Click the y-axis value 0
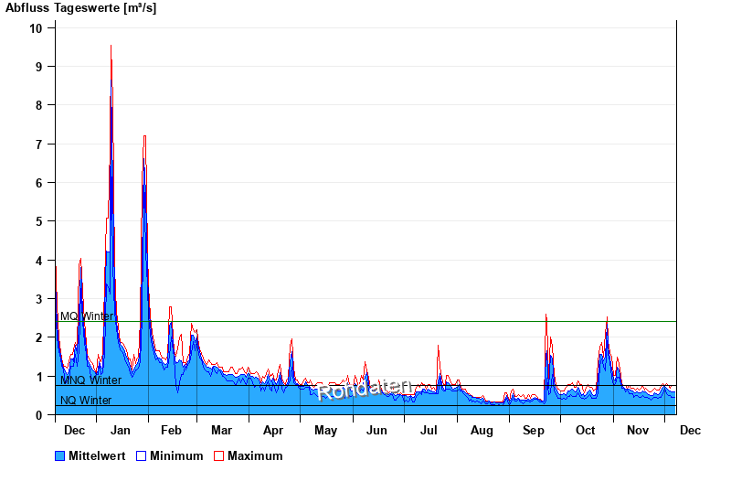Image resolution: width=731 pixels, height=503 pixels. (x=38, y=415)
